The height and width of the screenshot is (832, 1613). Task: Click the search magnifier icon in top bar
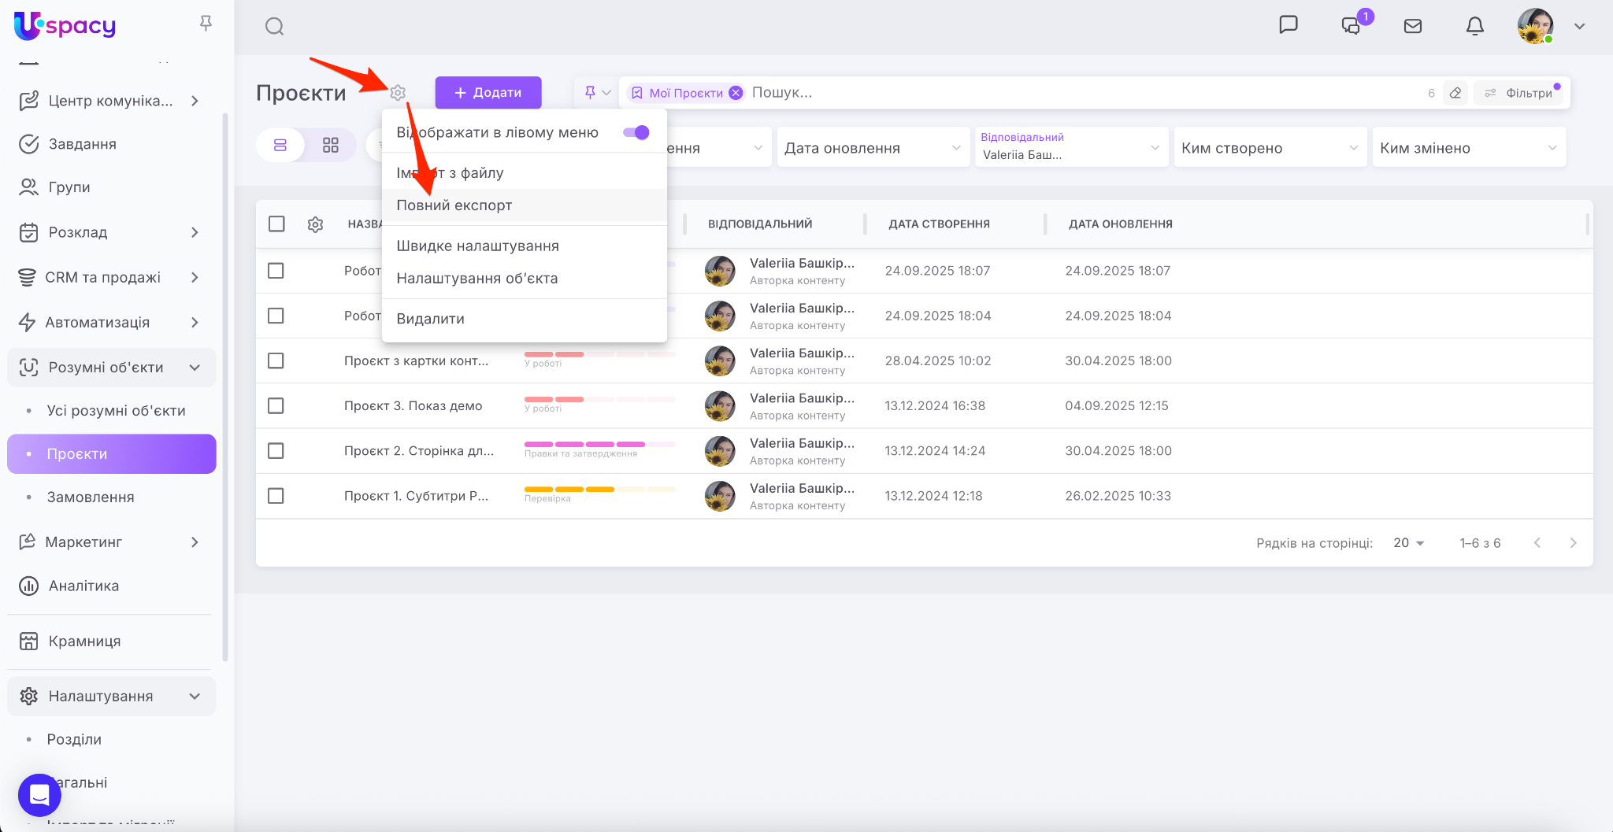[274, 27]
